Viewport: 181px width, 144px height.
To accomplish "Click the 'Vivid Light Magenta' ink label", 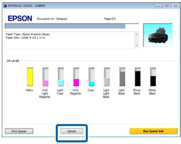I will pos(45,93).
